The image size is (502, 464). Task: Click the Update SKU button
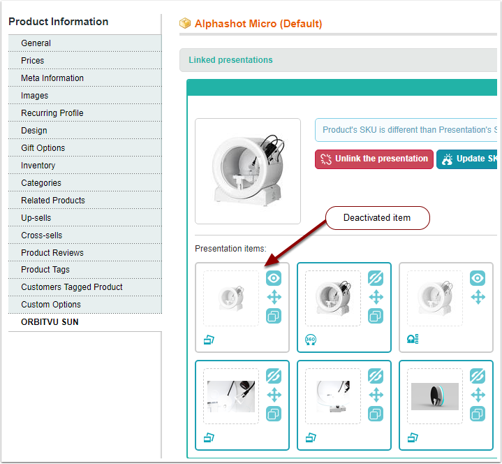467,159
